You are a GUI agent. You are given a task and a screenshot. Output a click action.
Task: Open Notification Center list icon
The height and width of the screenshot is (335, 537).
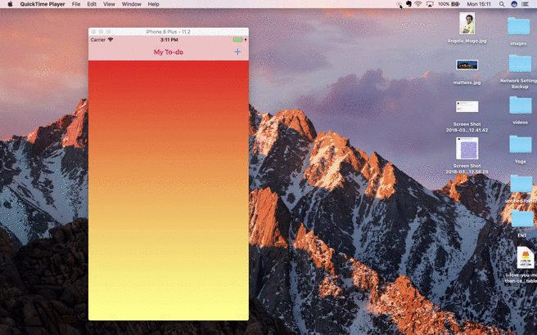click(526, 4)
